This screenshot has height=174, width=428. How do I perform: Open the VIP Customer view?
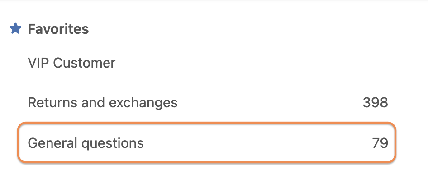[71, 63]
